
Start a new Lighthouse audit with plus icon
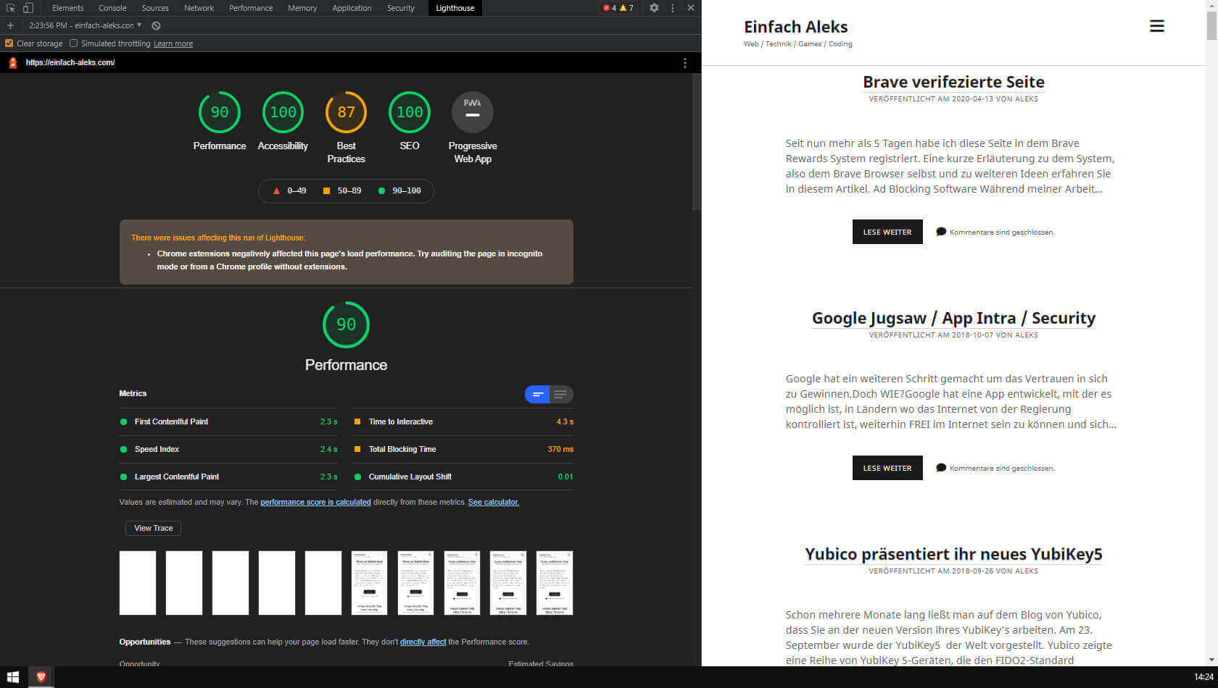click(x=10, y=25)
